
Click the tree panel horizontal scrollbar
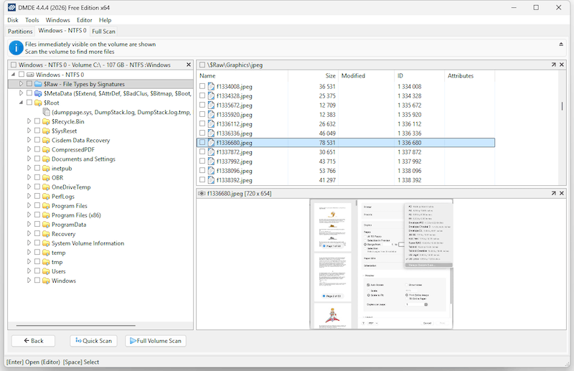pyautogui.click(x=76, y=325)
